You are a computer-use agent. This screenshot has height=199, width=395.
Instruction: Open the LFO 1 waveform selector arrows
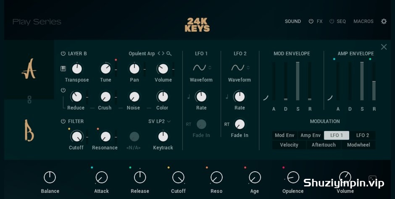210,68
